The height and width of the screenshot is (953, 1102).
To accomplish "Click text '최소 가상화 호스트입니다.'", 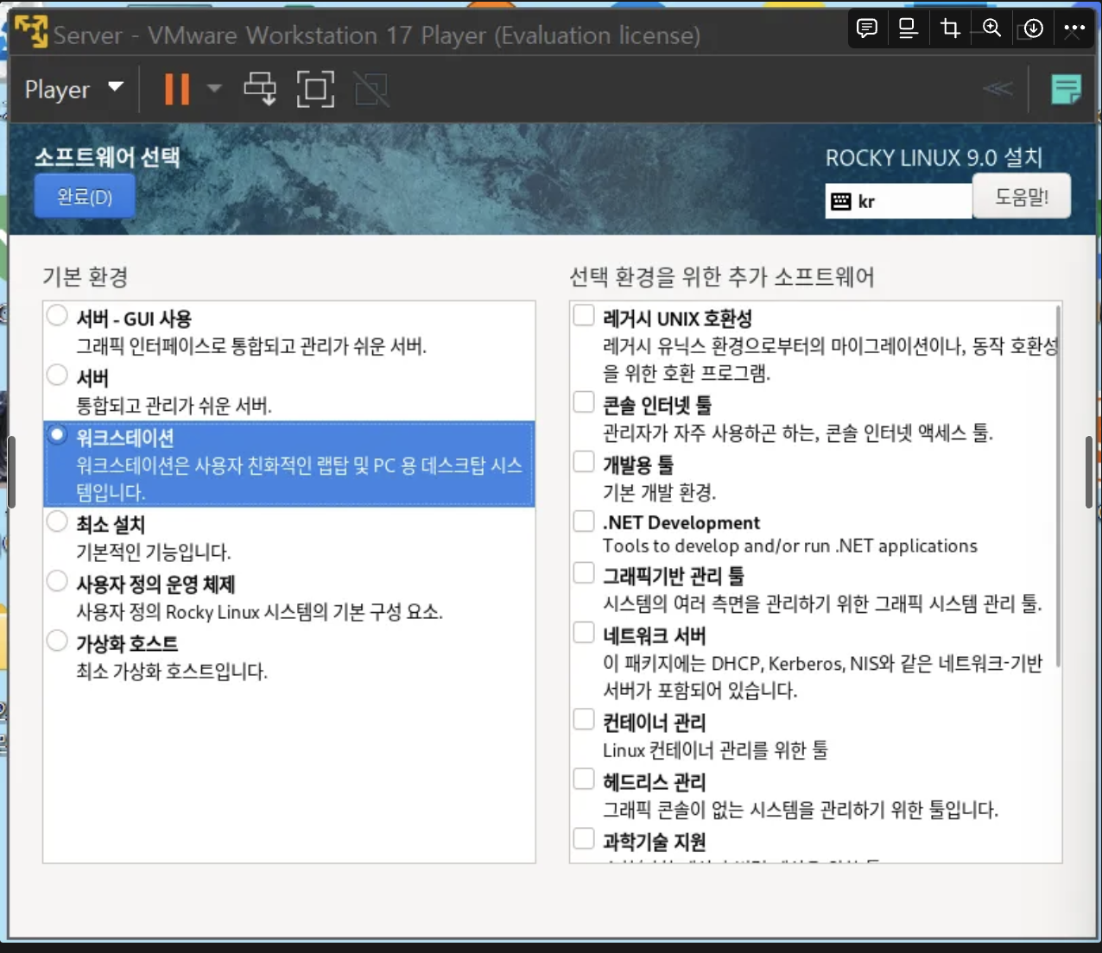I will [x=172, y=672].
